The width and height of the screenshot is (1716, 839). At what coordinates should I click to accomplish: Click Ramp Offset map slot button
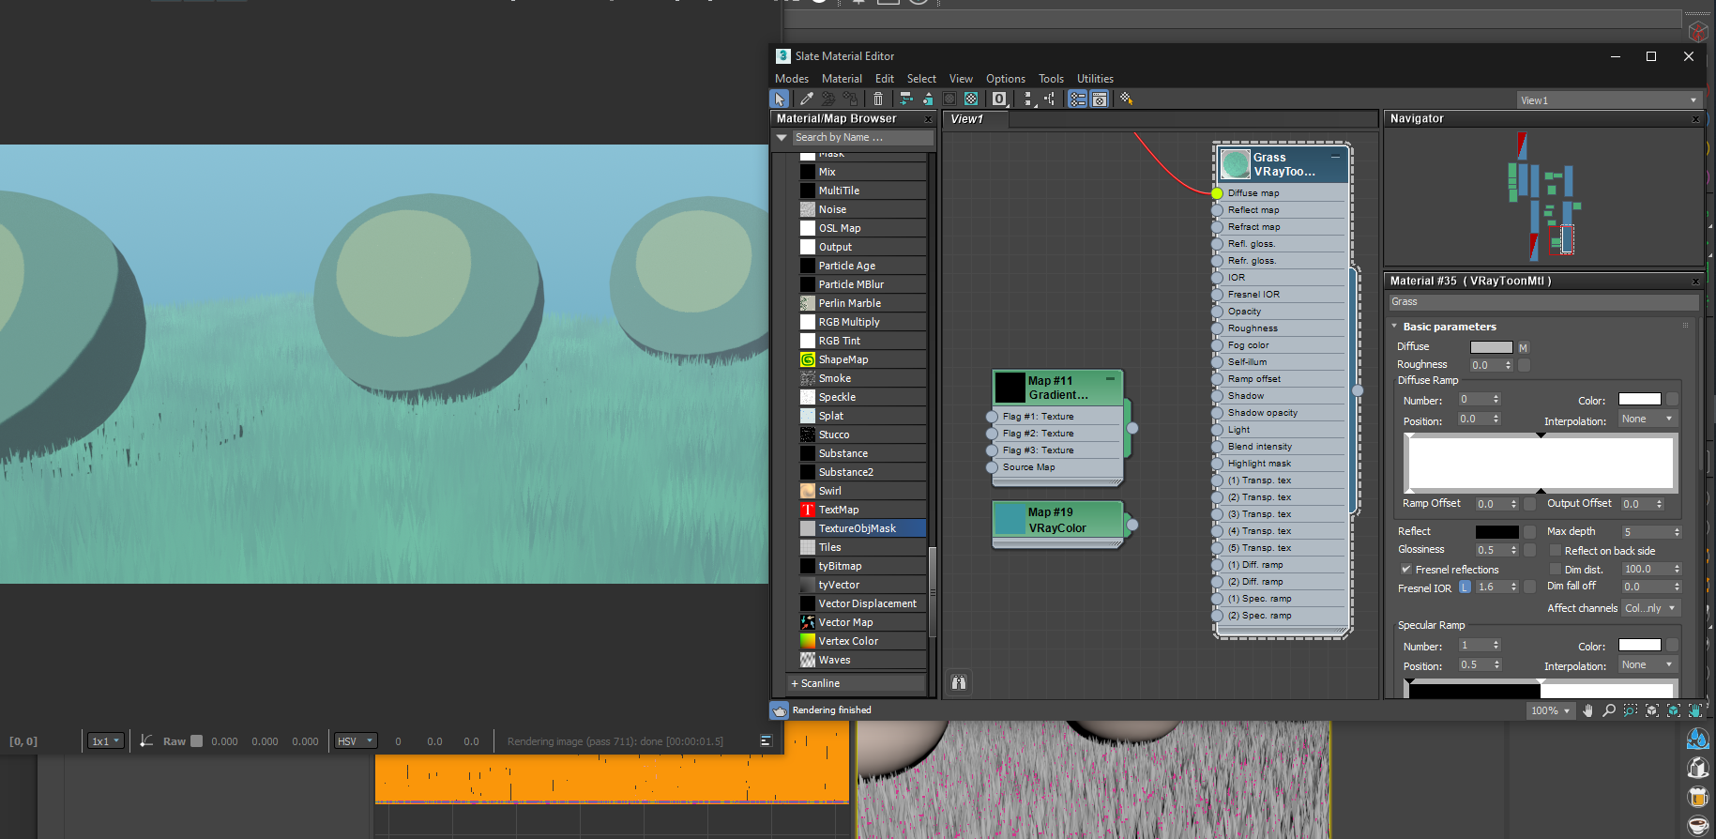pyautogui.click(x=1529, y=504)
